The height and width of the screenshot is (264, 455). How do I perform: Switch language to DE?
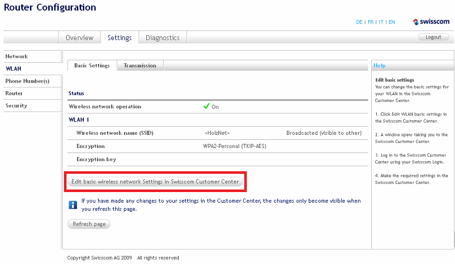[x=359, y=22]
